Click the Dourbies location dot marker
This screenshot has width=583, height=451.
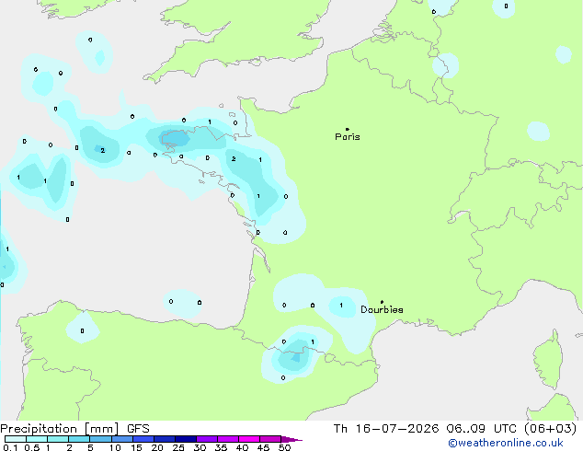382,302
